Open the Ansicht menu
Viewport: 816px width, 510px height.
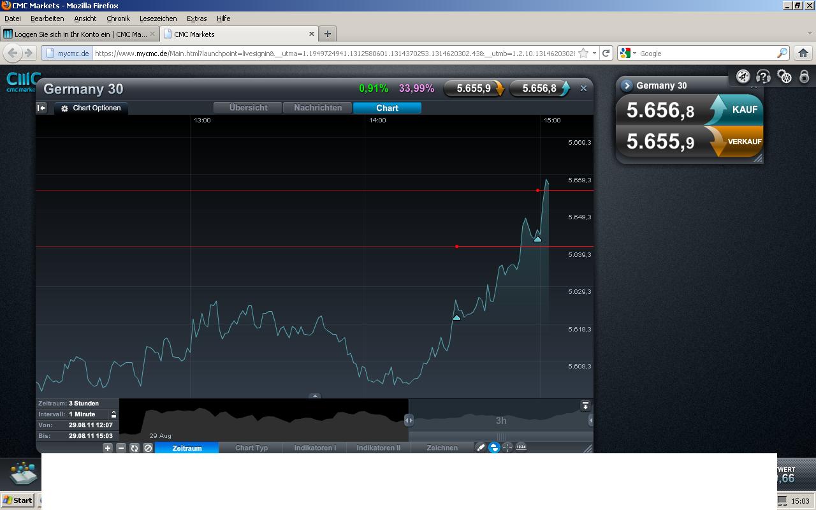click(85, 18)
